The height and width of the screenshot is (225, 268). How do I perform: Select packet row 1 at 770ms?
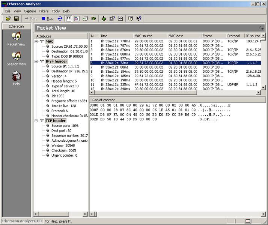175,41
